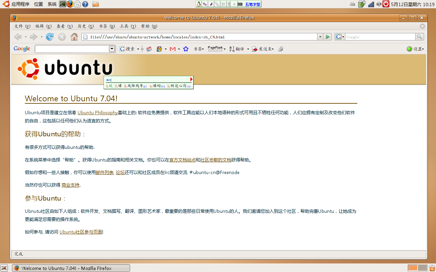Toggle the 联 association mode on input bar
The width and height of the screenshot is (436, 272).
tap(223, 4)
